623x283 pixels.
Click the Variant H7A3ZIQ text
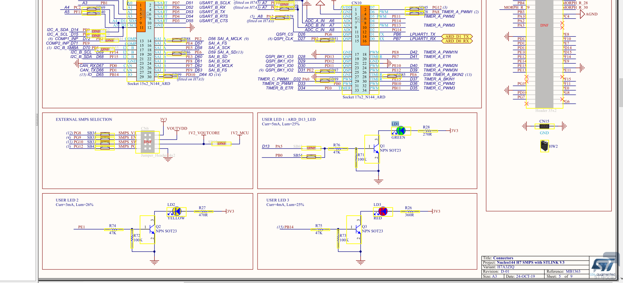[x=498, y=267]
